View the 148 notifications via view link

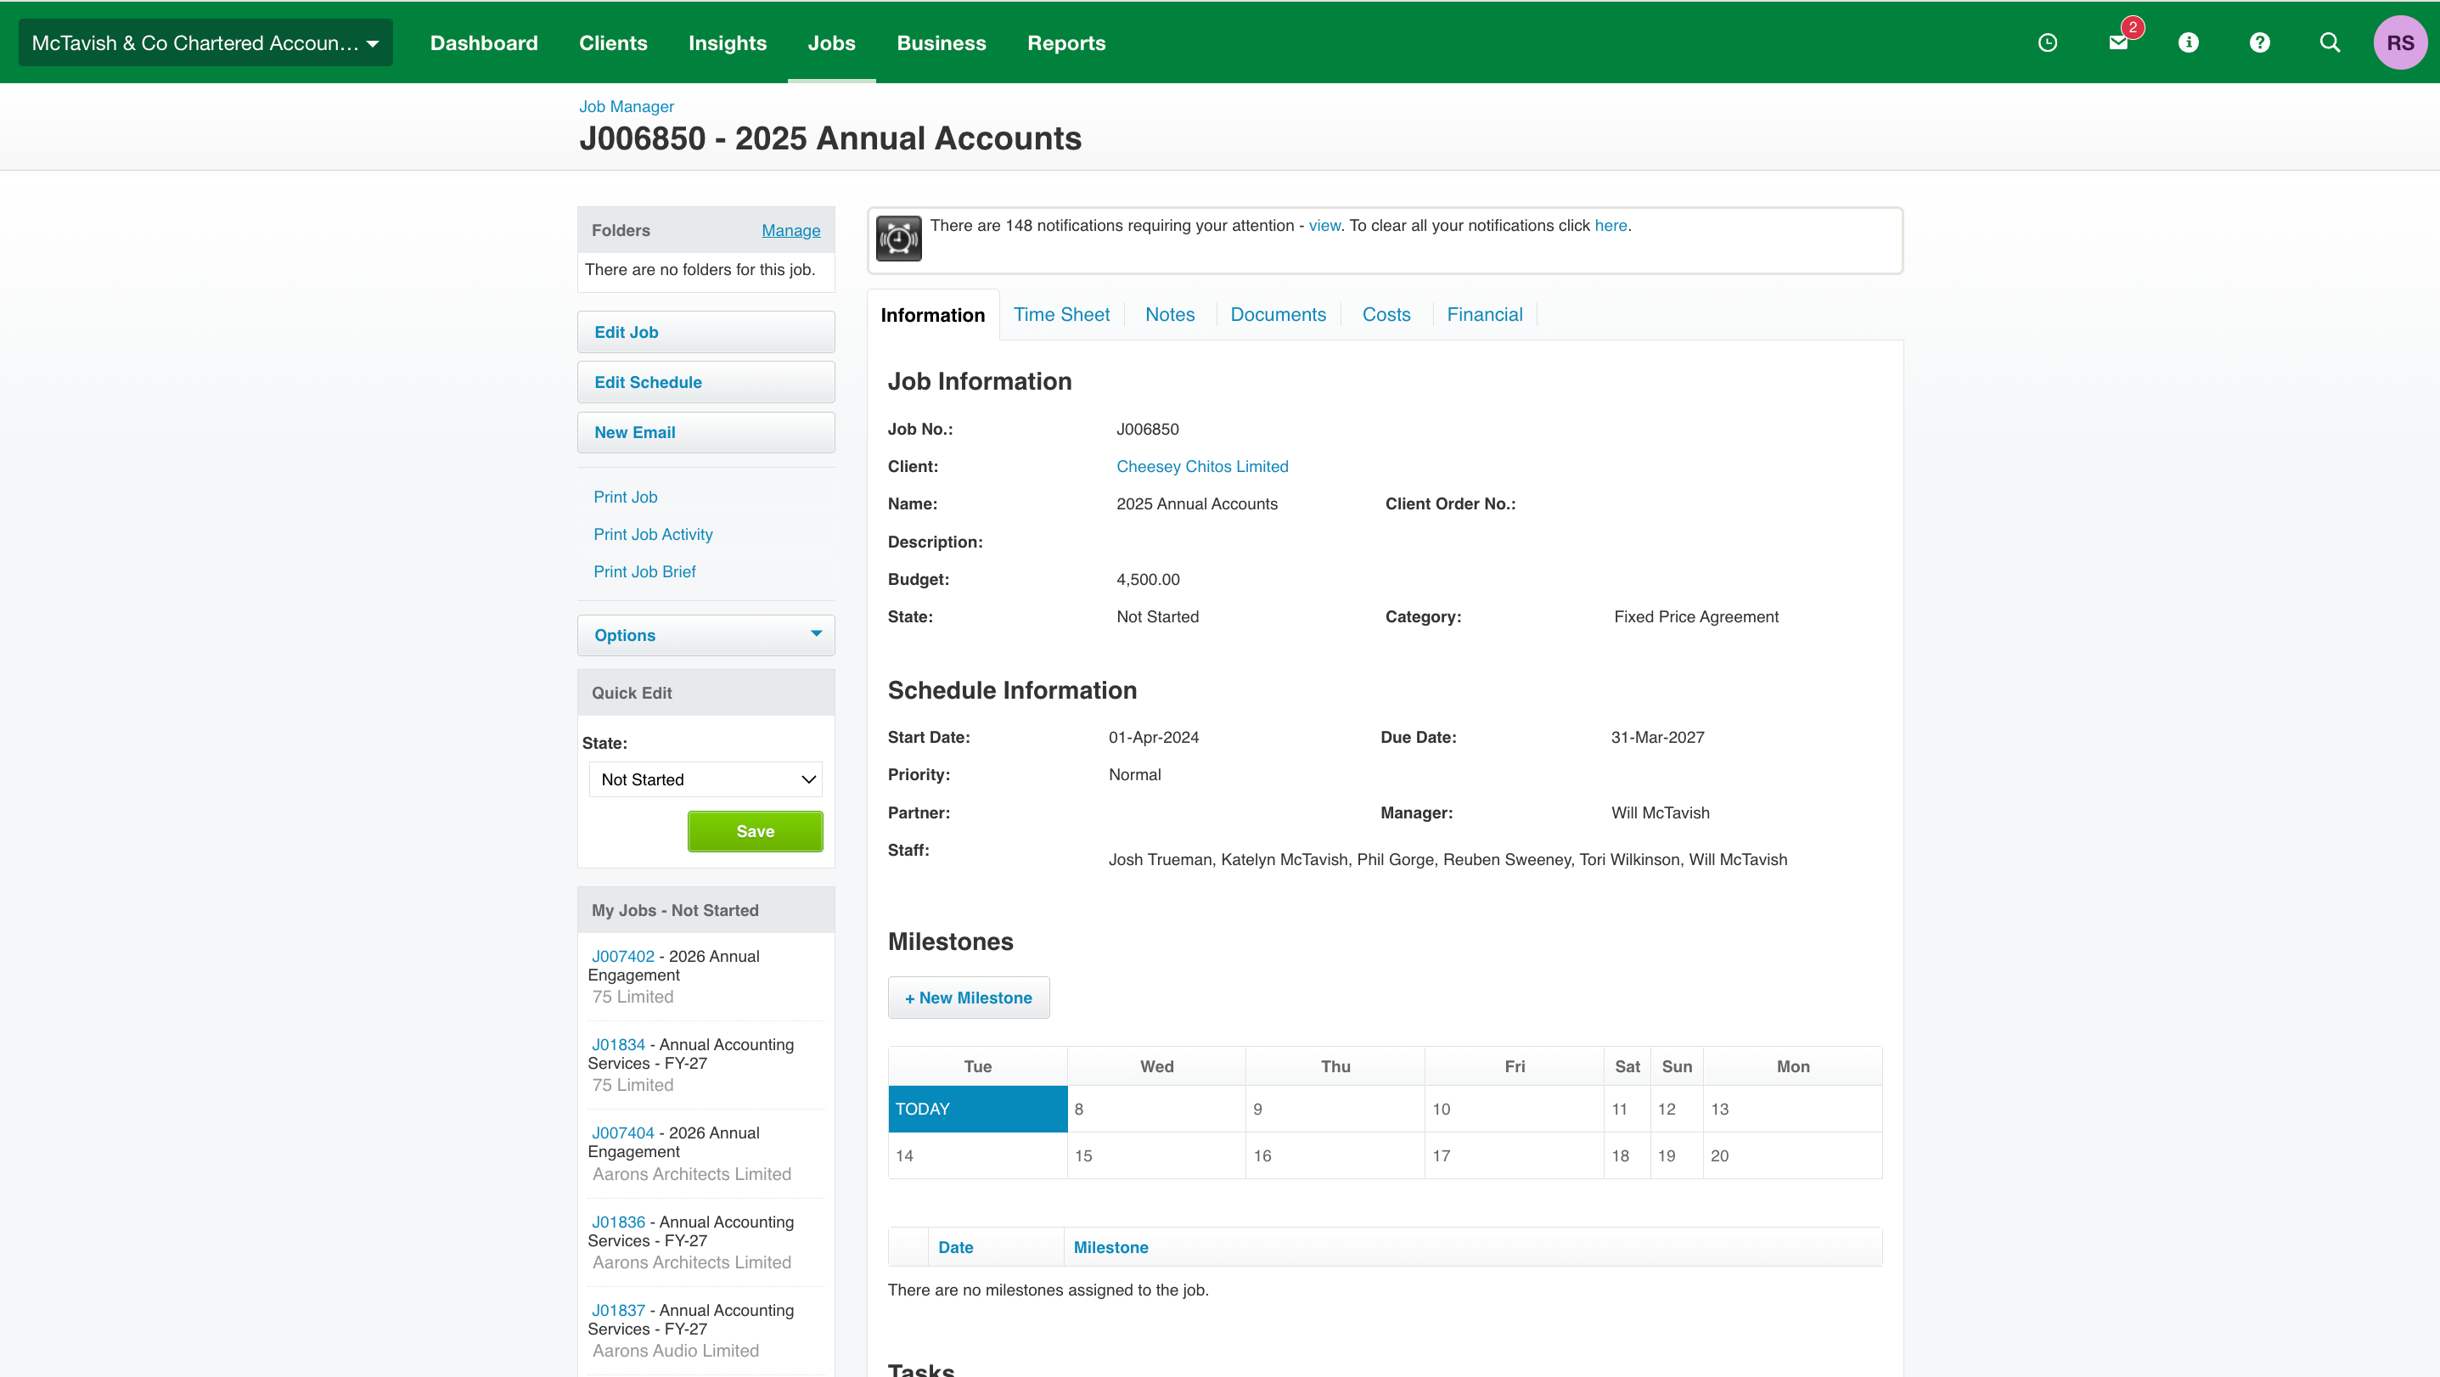tap(1324, 225)
